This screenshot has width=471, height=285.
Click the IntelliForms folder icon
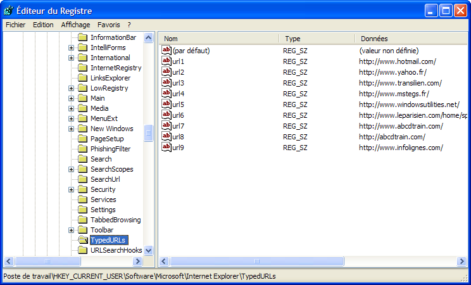82,47
